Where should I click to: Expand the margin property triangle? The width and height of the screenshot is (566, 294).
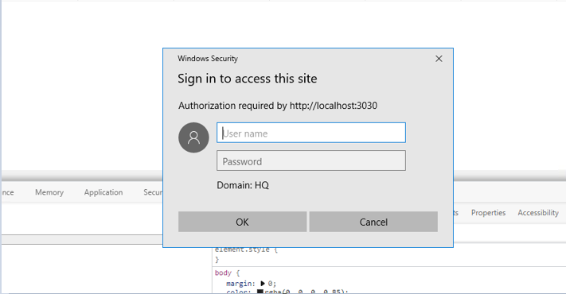click(263, 284)
